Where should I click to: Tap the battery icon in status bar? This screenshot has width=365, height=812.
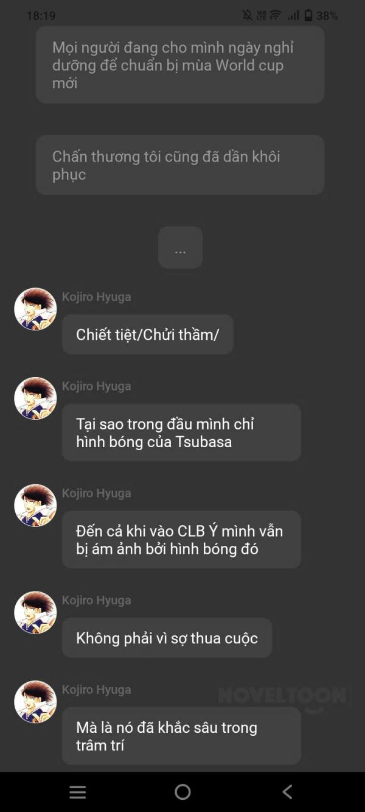(308, 16)
